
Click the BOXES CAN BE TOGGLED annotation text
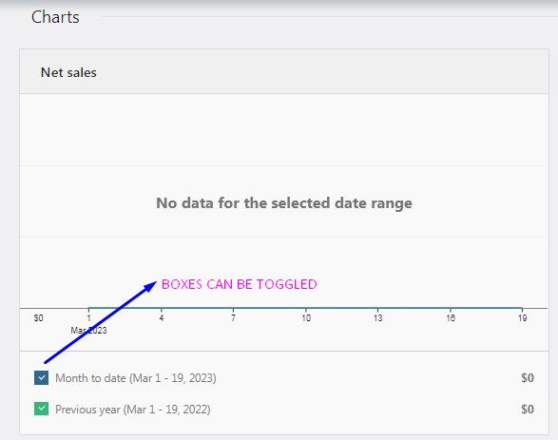(x=240, y=284)
